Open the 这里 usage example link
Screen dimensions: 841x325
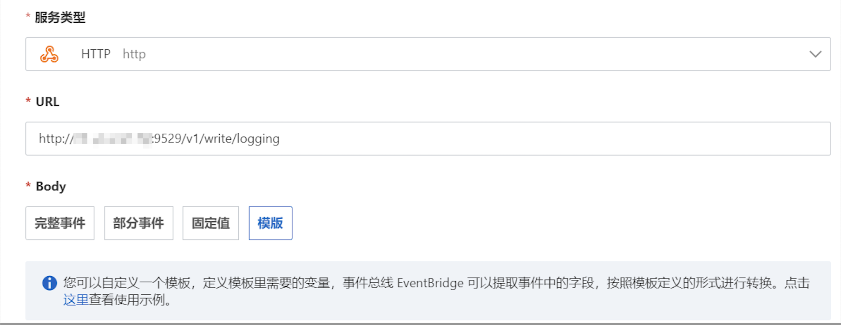[x=76, y=300]
